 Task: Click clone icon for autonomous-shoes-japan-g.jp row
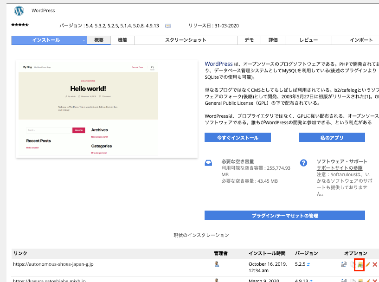343,264
